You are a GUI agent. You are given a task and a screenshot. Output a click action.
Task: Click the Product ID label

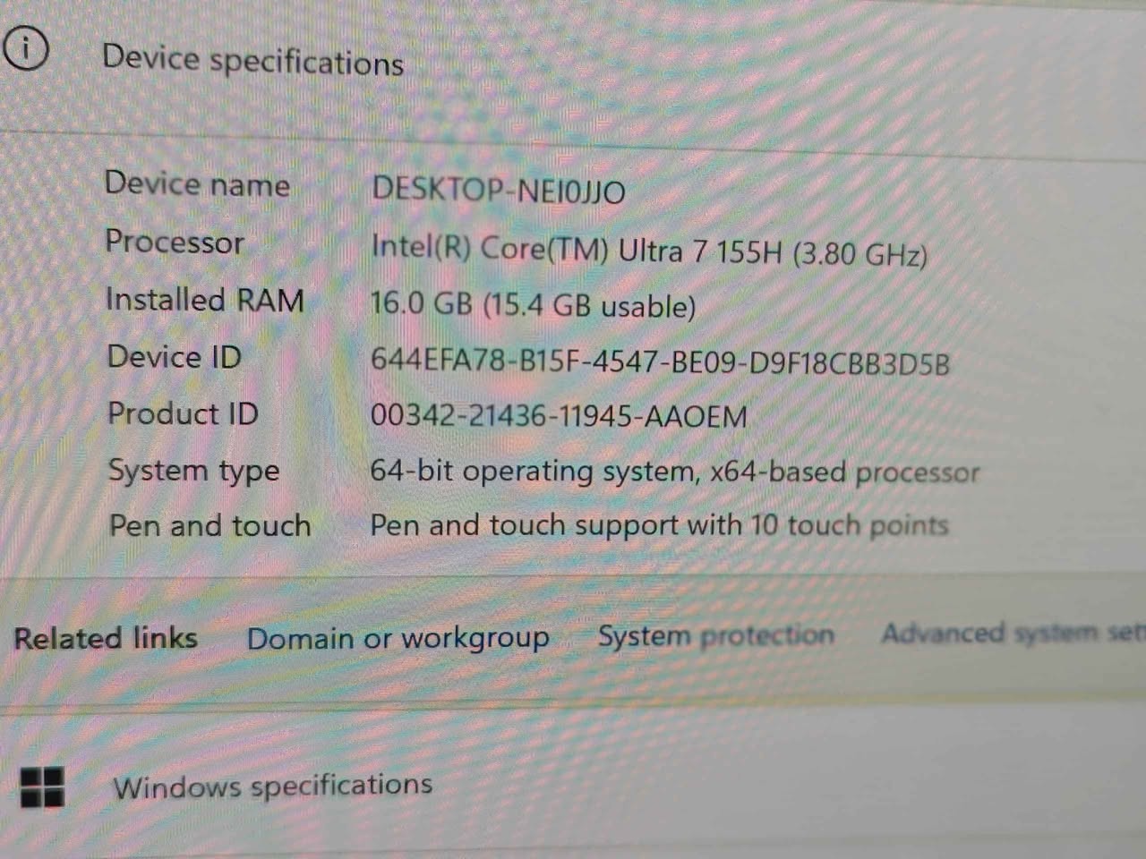(183, 413)
